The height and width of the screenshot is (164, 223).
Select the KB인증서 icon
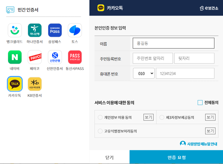point(35,84)
